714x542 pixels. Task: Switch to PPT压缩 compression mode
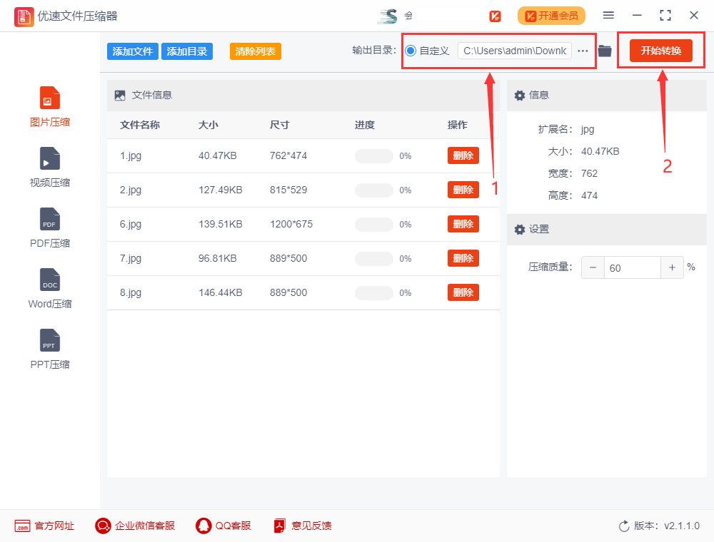click(x=50, y=341)
